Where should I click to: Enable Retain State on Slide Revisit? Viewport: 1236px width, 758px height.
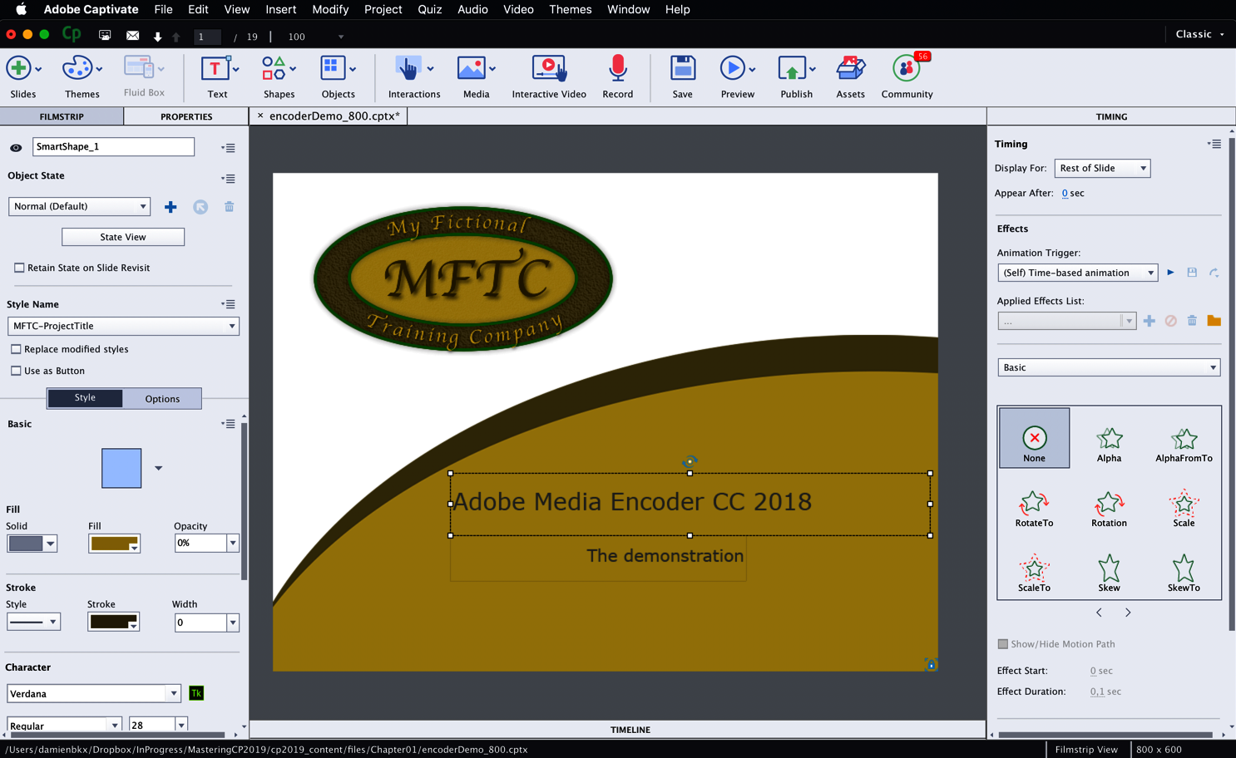(19, 268)
